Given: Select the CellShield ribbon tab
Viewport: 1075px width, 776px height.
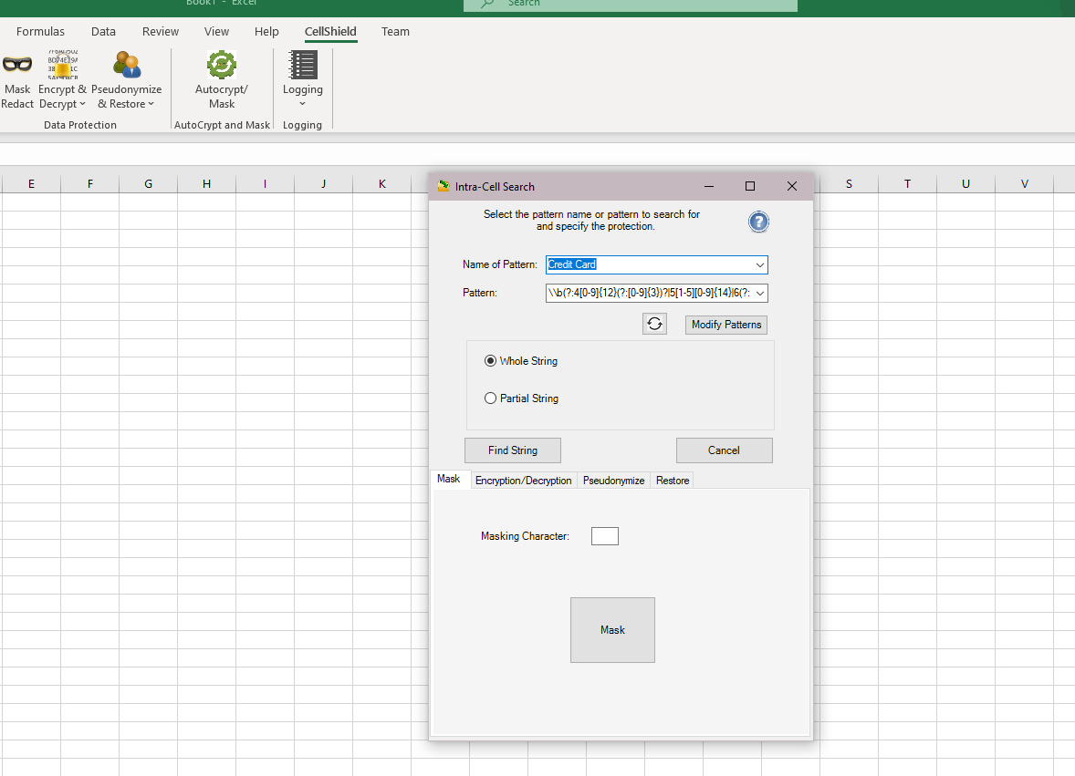Looking at the screenshot, I should (x=330, y=32).
